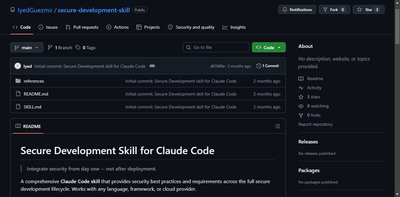Click the magnifier icon in Go to file
This screenshot has width=400, height=197.
tap(189, 47)
